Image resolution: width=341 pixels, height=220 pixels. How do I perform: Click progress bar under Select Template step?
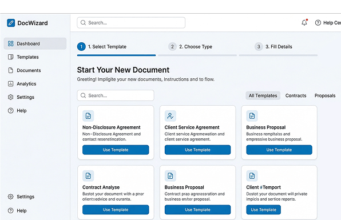tap(116, 55)
